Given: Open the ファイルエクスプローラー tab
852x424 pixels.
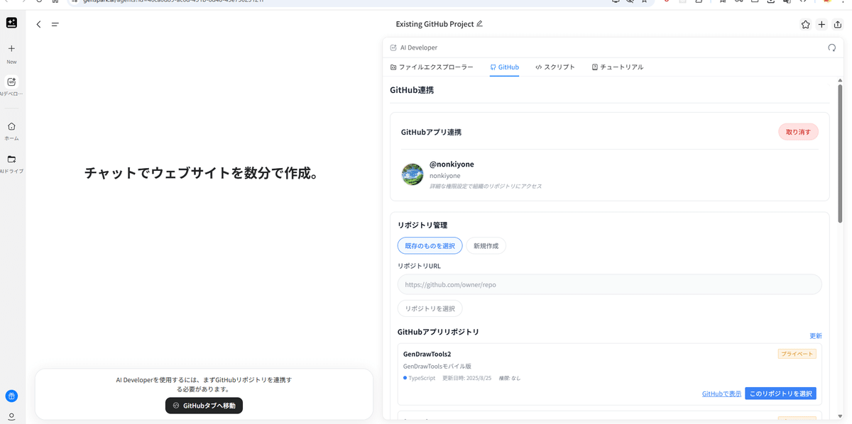Looking at the screenshot, I should pos(432,67).
